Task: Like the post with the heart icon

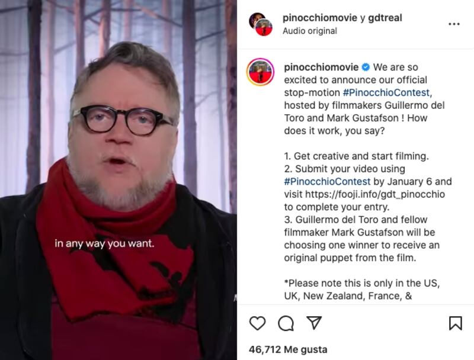Action: 258,323
